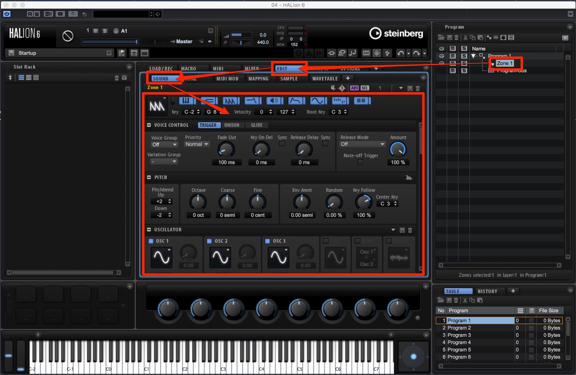Viewport: 576px width, 375px height.
Task: Open the Priority Normal dropdown
Action: [x=197, y=144]
